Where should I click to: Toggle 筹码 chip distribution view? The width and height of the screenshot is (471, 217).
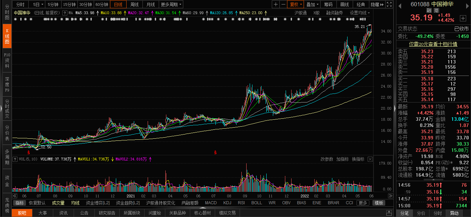[328, 4]
